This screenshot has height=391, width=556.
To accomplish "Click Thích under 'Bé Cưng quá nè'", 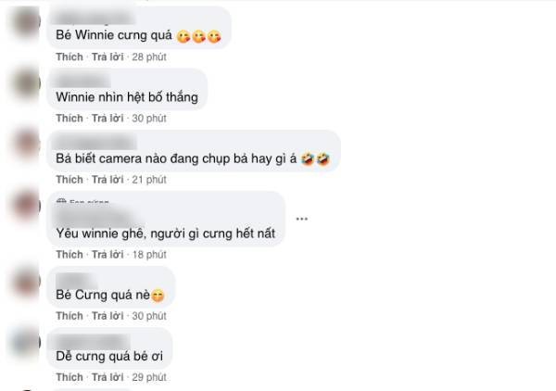I will [x=69, y=316].
